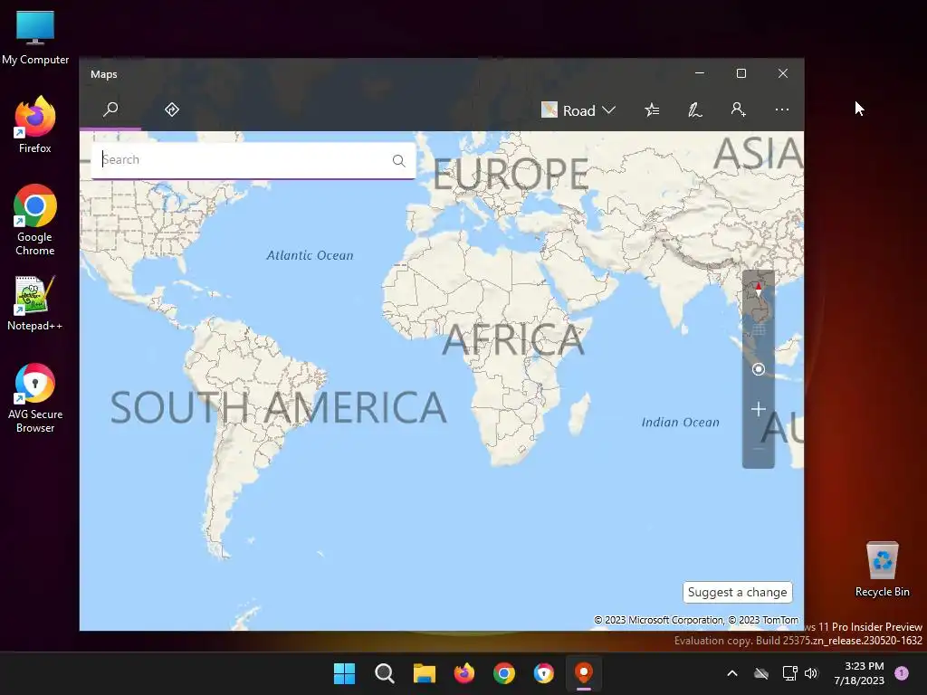The image size is (927, 695).
Task: Open the volume speaker tray icon
Action: tap(811, 673)
